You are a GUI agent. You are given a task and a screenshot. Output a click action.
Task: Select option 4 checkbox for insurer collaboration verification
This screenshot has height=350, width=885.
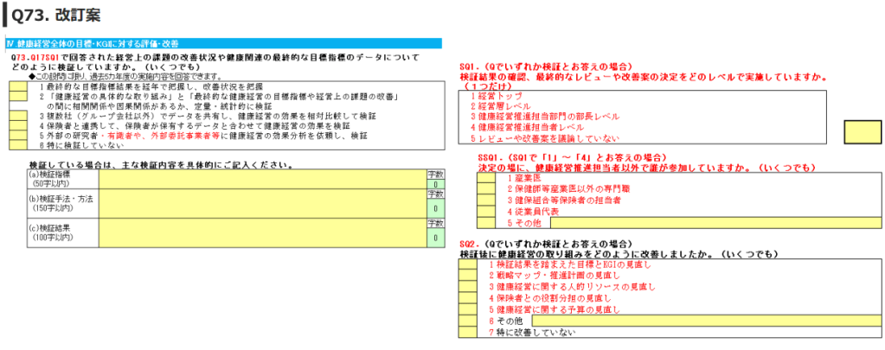(17, 125)
